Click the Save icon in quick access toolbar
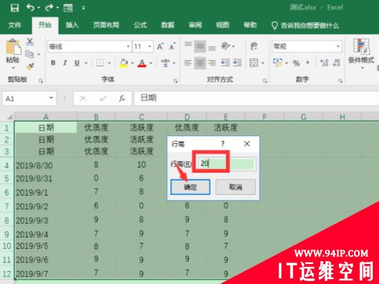This screenshot has width=379, height=284. 15,8
